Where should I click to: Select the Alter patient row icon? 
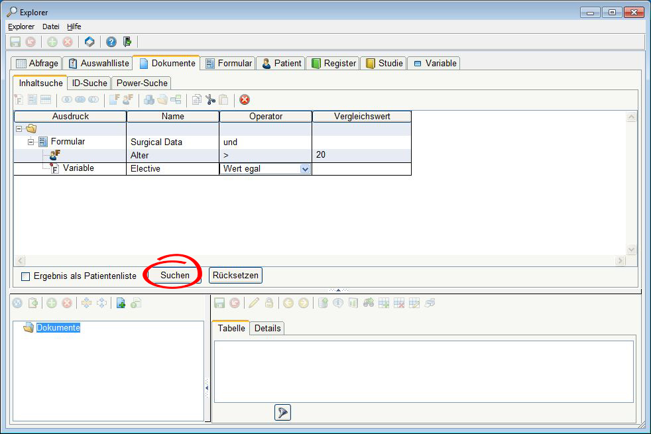pos(54,155)
